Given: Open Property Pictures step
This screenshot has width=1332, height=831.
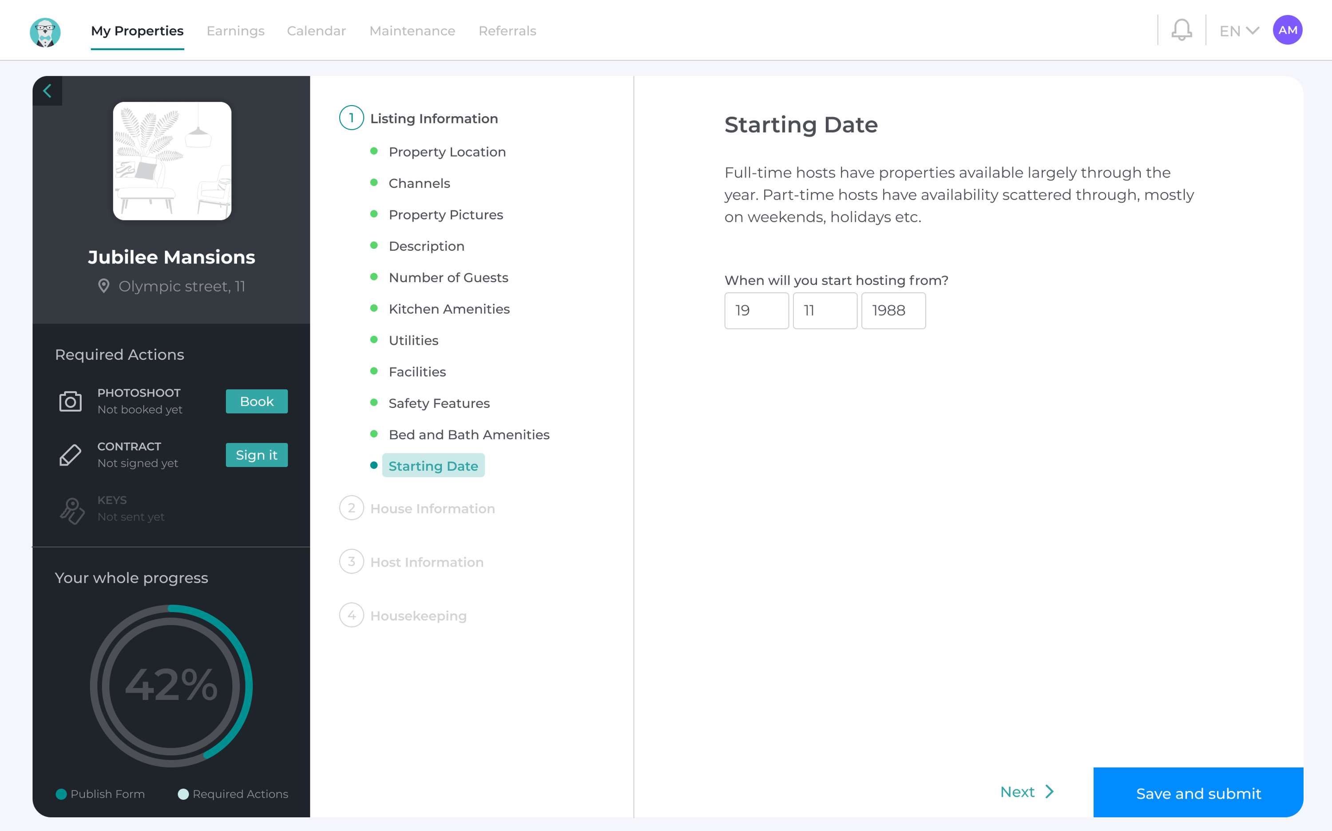Looking at the screenshot, I should [x=445, y=214].
